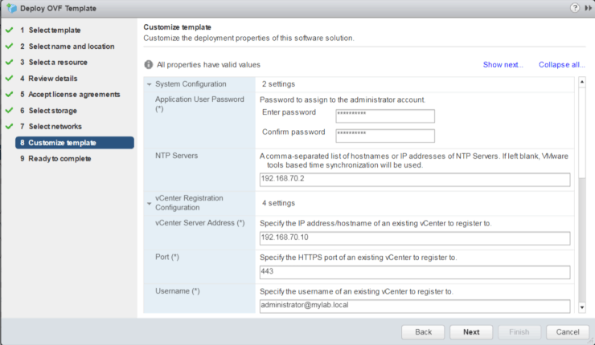The height and width of the screenshot is (345, 595).
Task: Focus the Enter password field
Action: point(384,115)
